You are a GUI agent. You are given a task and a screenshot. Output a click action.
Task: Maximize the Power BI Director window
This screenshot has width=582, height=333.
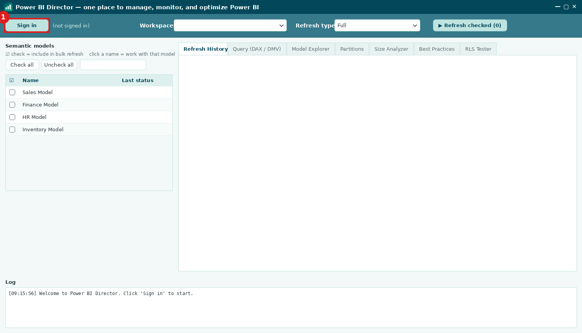[x=566, y=7]
